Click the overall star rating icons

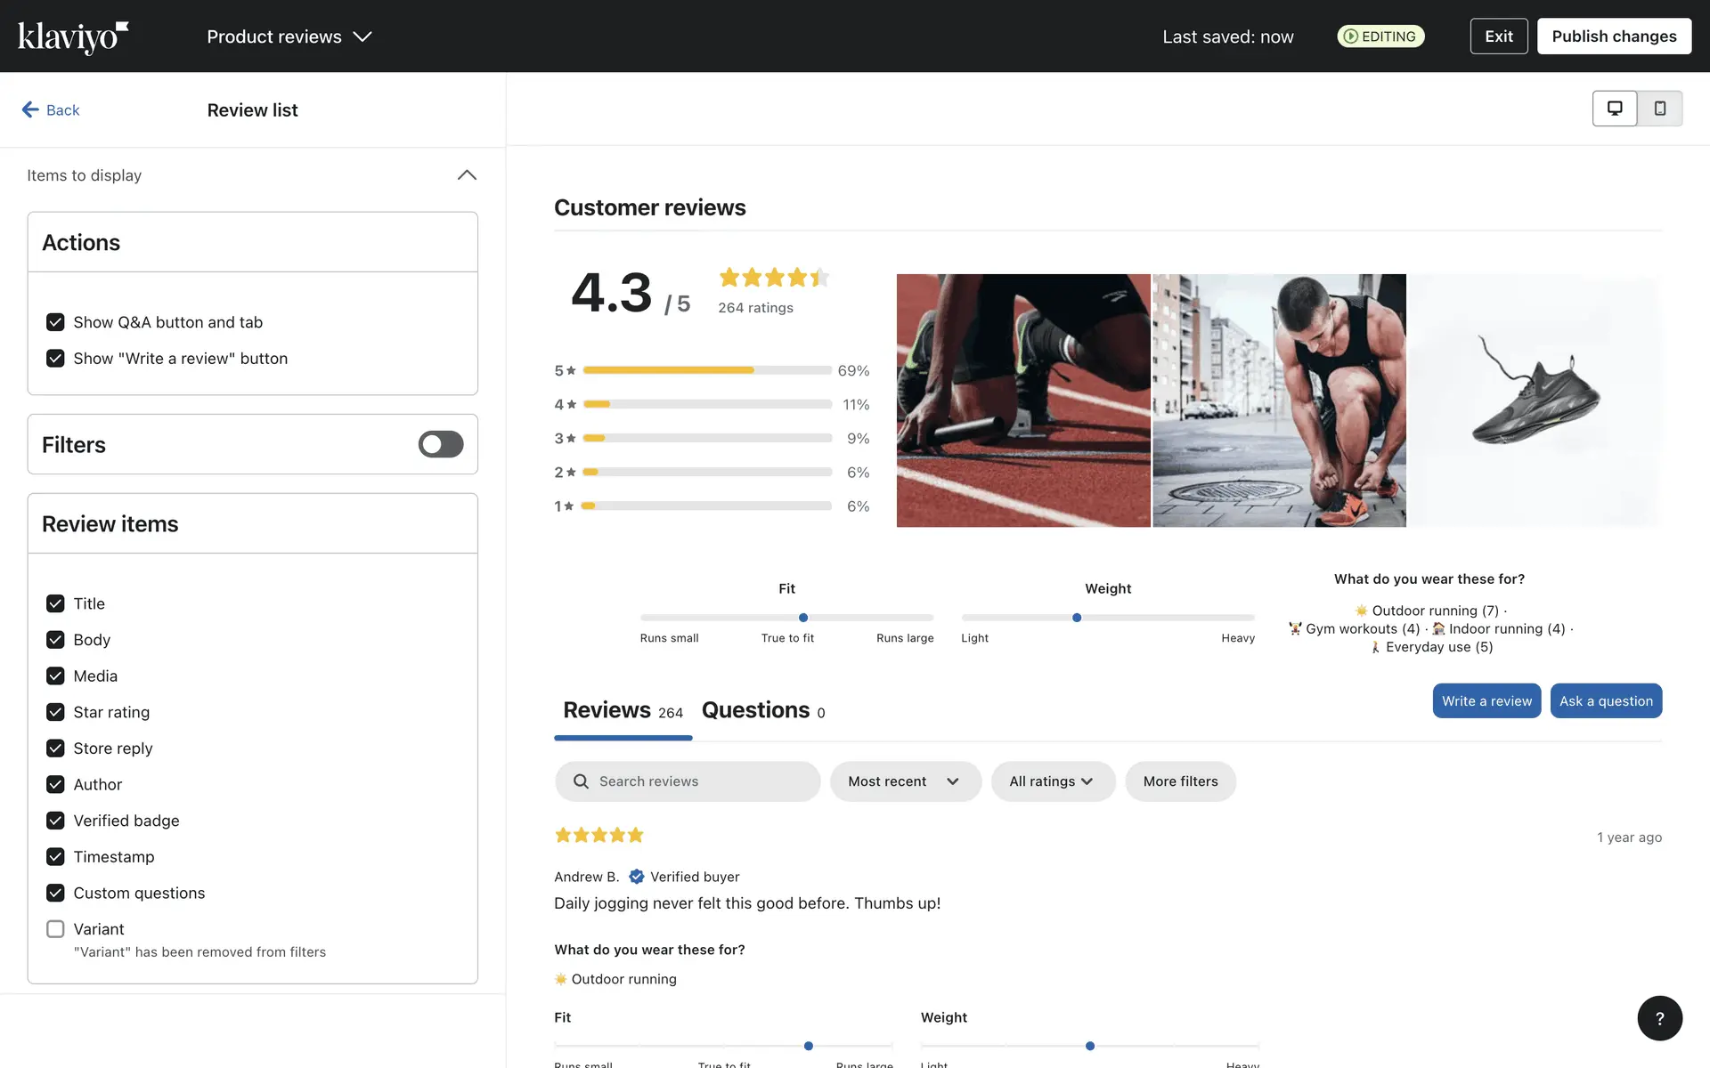(774, 278)
